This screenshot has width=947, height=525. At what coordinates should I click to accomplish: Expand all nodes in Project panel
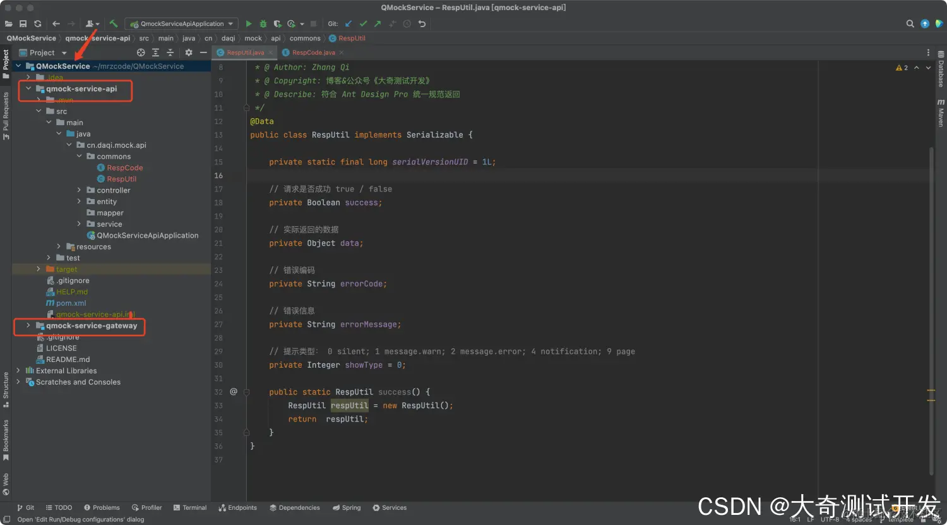coord(155,52)
